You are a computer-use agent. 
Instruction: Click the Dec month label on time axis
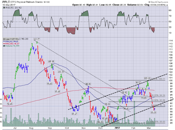pyautogui.click(x=101, y=128)
